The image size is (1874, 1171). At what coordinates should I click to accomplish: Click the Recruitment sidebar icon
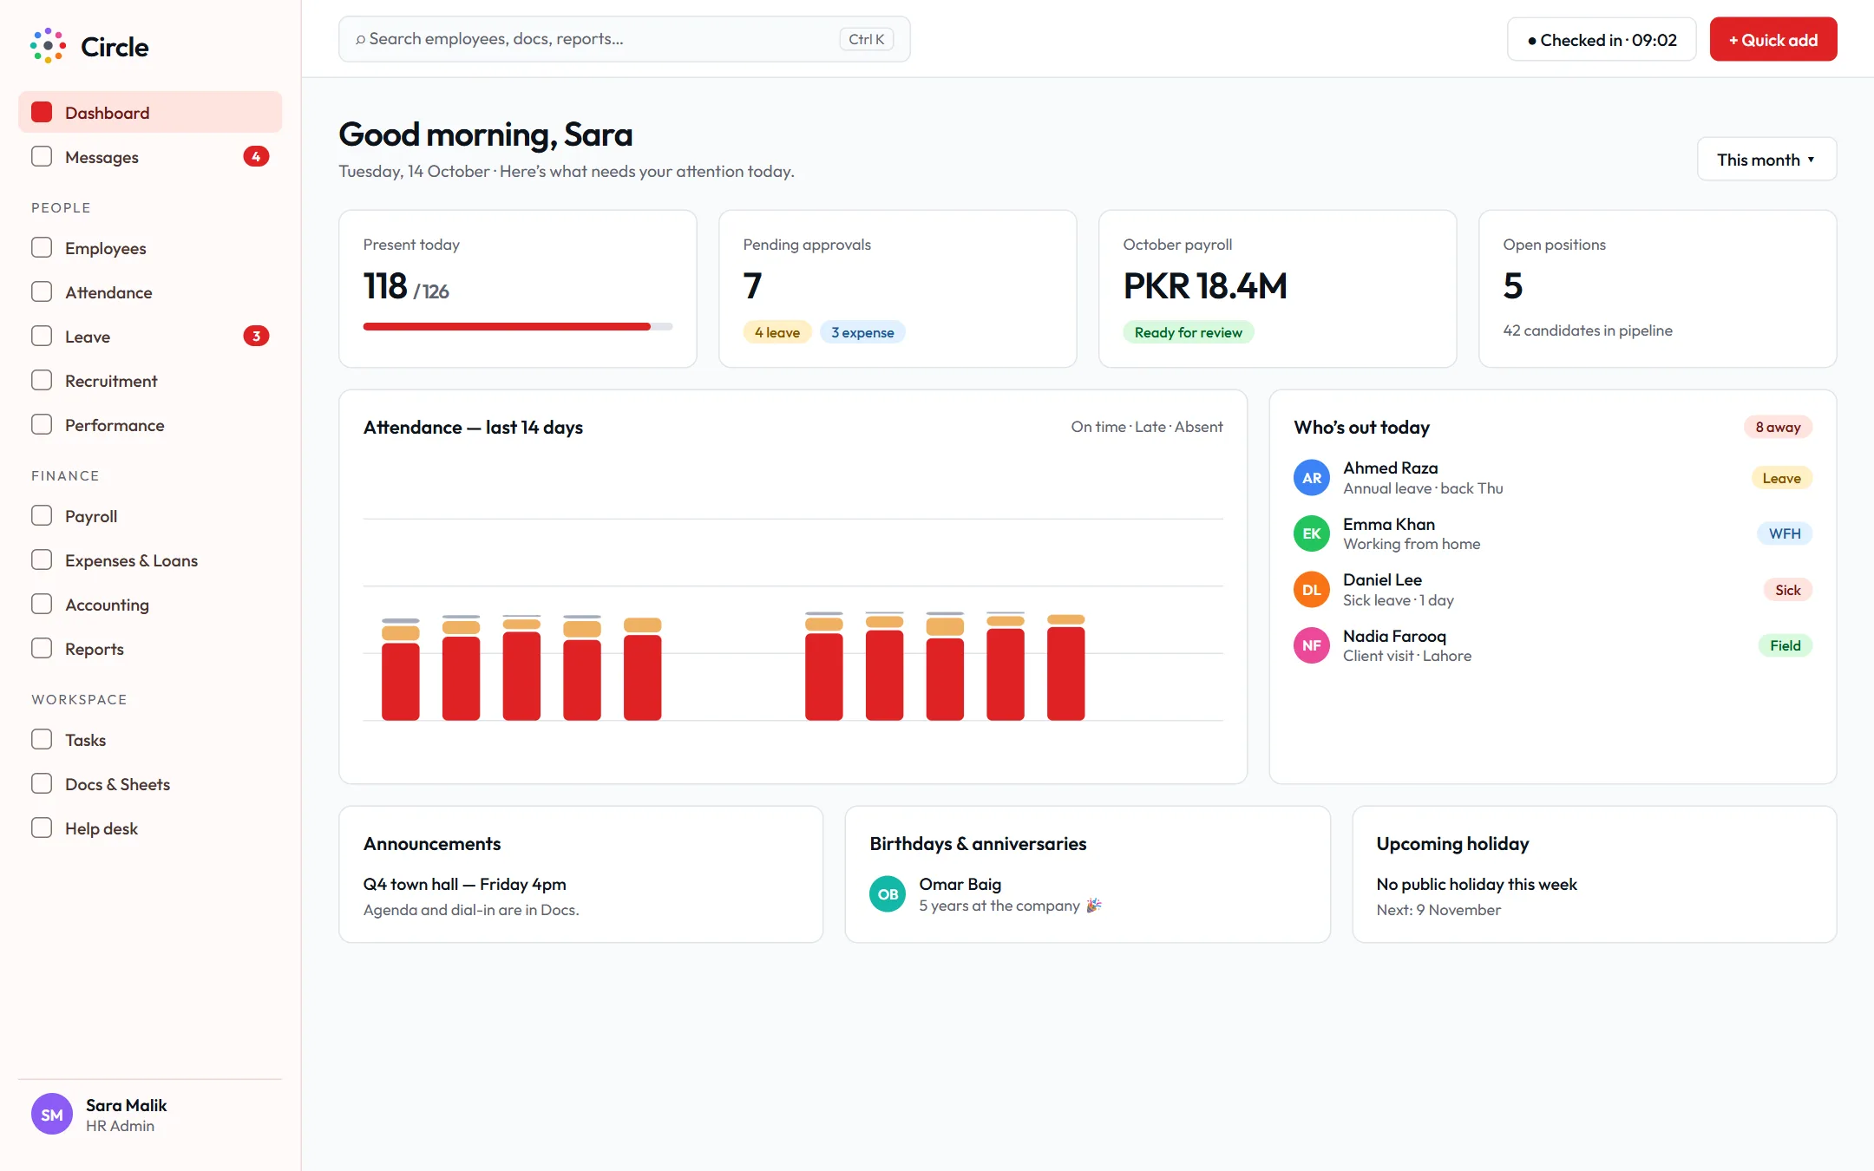42,381
